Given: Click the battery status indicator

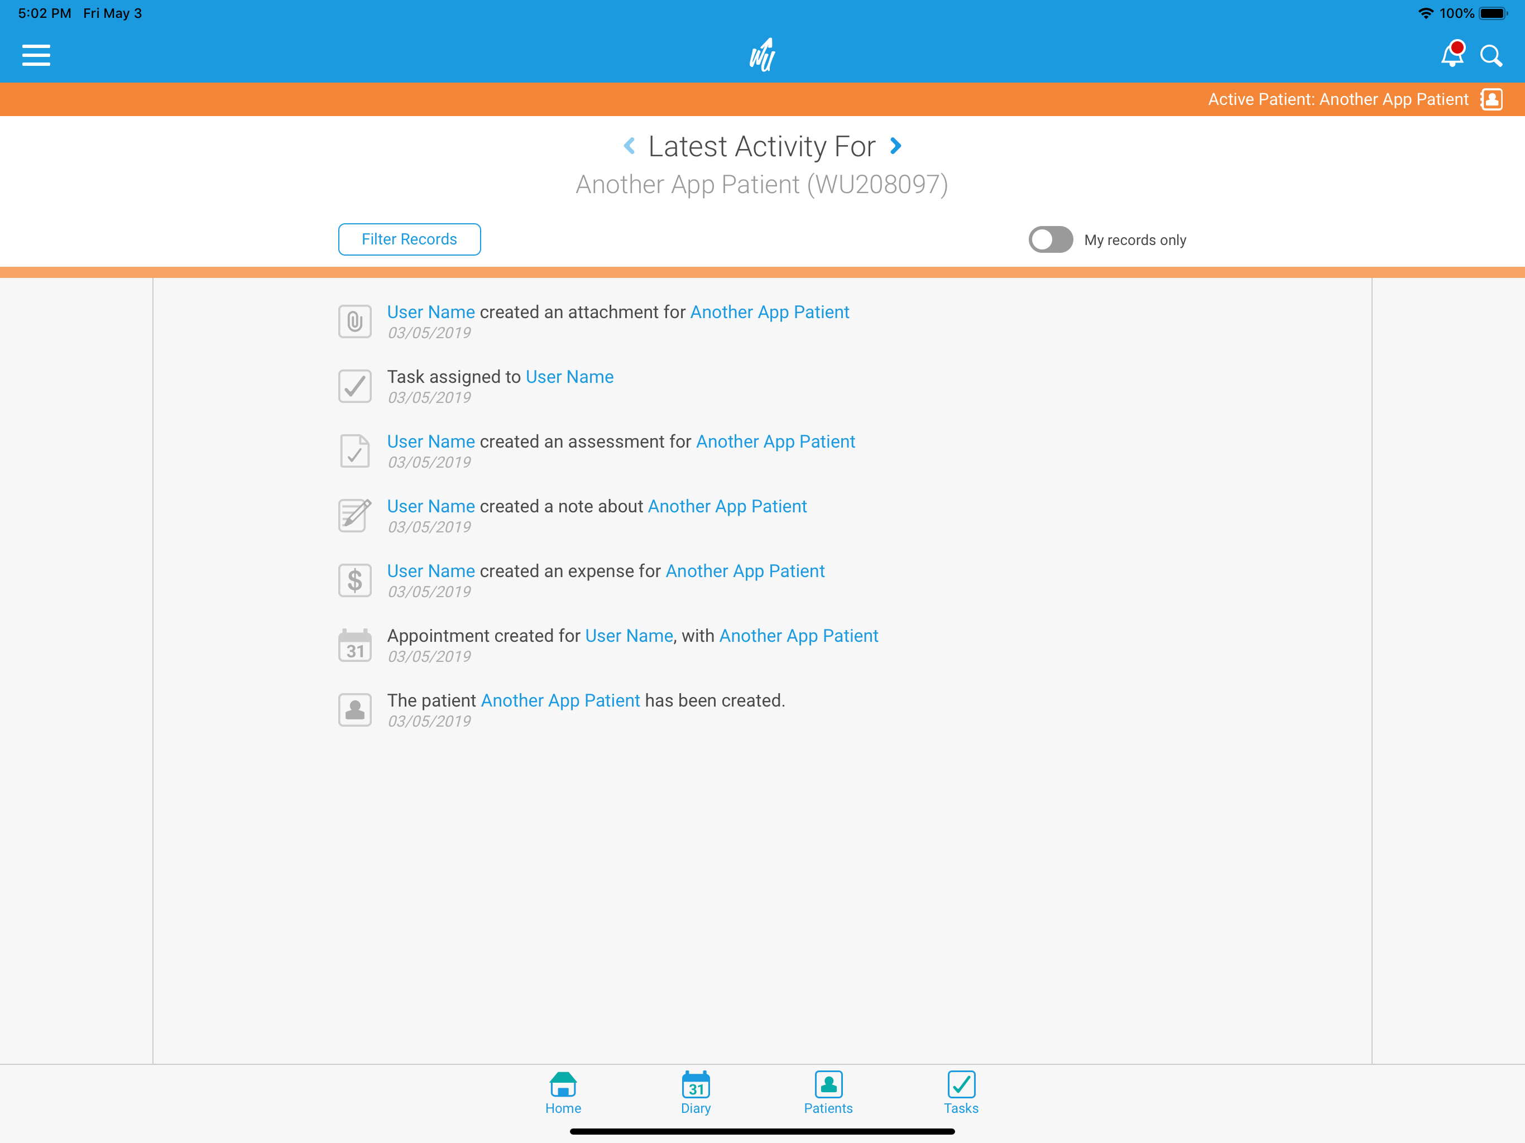Looking at the screenshot, I should 1493,13.
